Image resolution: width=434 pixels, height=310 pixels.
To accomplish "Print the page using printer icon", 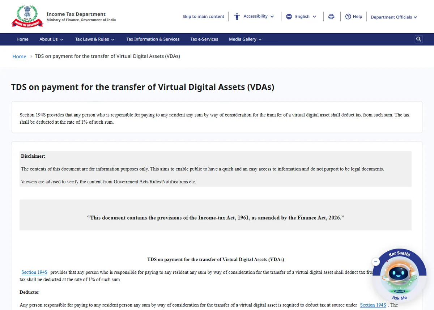I will coord(331,16).
